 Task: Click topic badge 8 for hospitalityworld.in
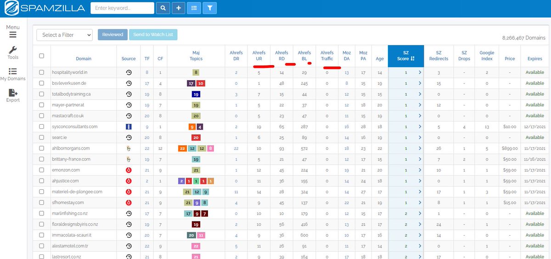pyautogui.click(x=196, y=72)
